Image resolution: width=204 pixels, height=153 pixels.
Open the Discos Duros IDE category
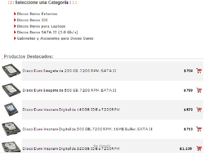[x=32, y=20]
